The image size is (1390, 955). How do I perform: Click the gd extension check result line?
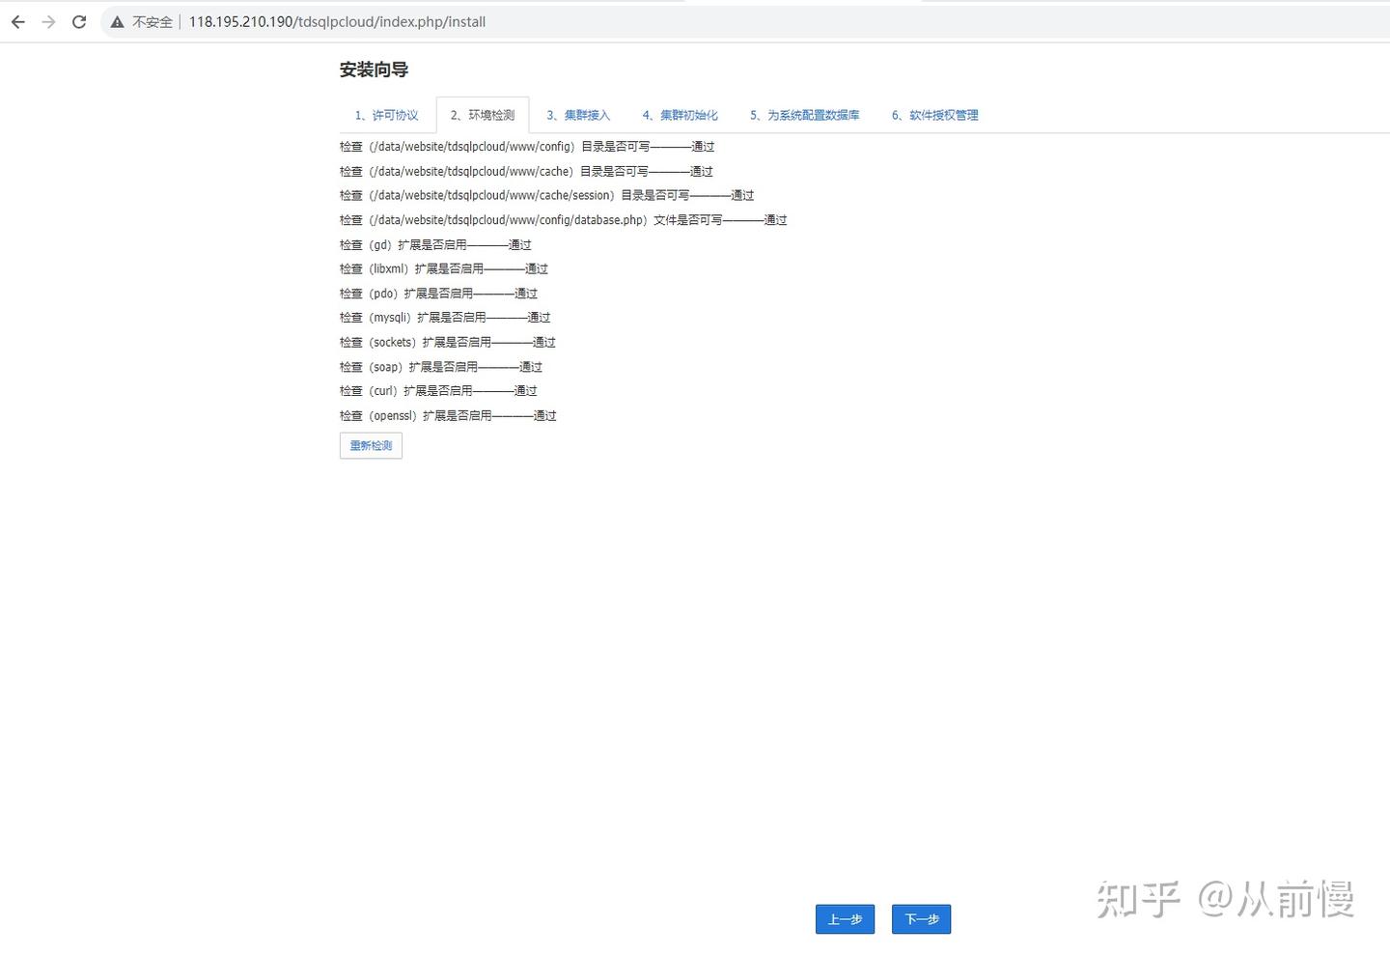tap(435, 244)
